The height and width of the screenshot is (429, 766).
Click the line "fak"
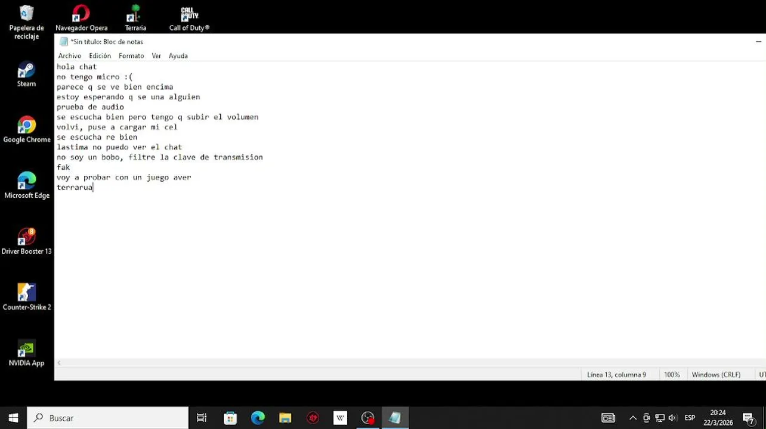(x=63, y=167)
